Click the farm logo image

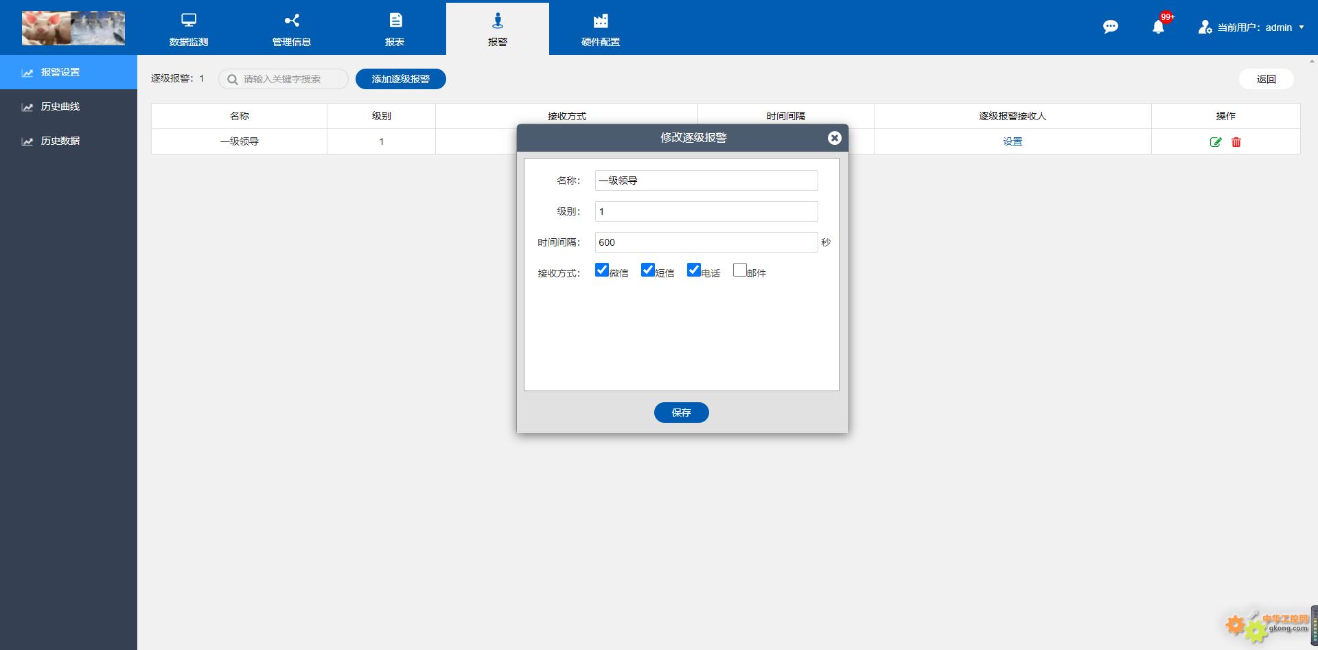coord(73,28)
